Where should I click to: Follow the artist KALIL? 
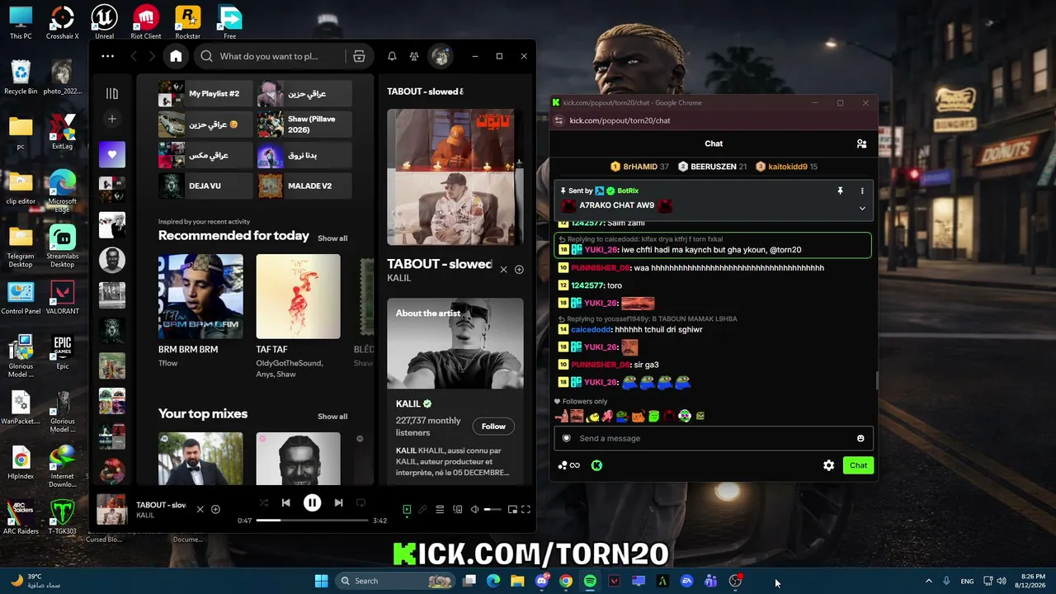coord(493,427)
